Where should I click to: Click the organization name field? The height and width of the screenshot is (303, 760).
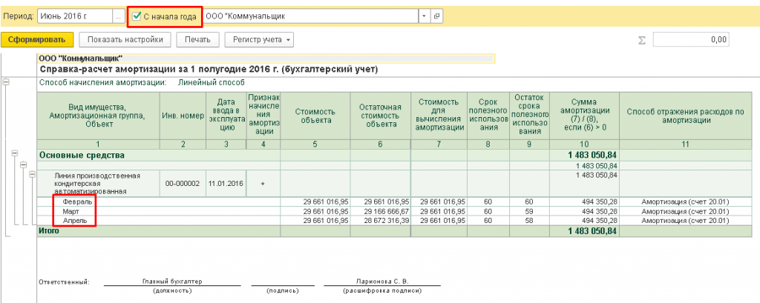[x=311, y=16]
